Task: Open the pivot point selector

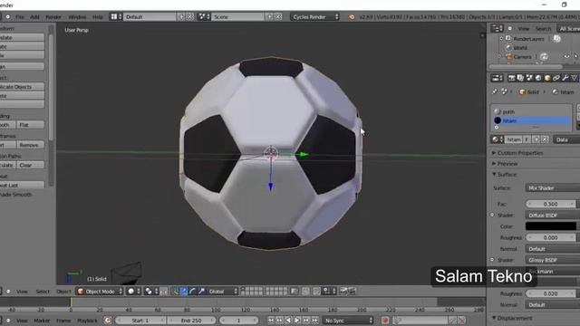Action: click(151, 292)
